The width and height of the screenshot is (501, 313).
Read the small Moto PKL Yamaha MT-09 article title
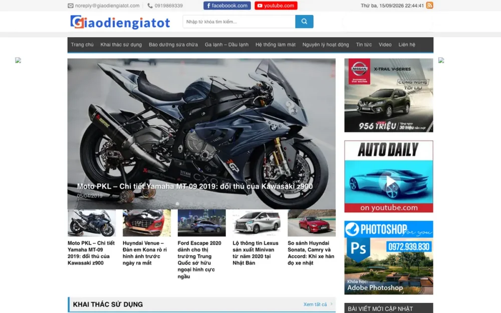click(91, 253)
